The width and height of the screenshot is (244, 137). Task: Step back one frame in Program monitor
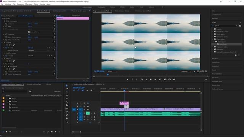point(146,80)
